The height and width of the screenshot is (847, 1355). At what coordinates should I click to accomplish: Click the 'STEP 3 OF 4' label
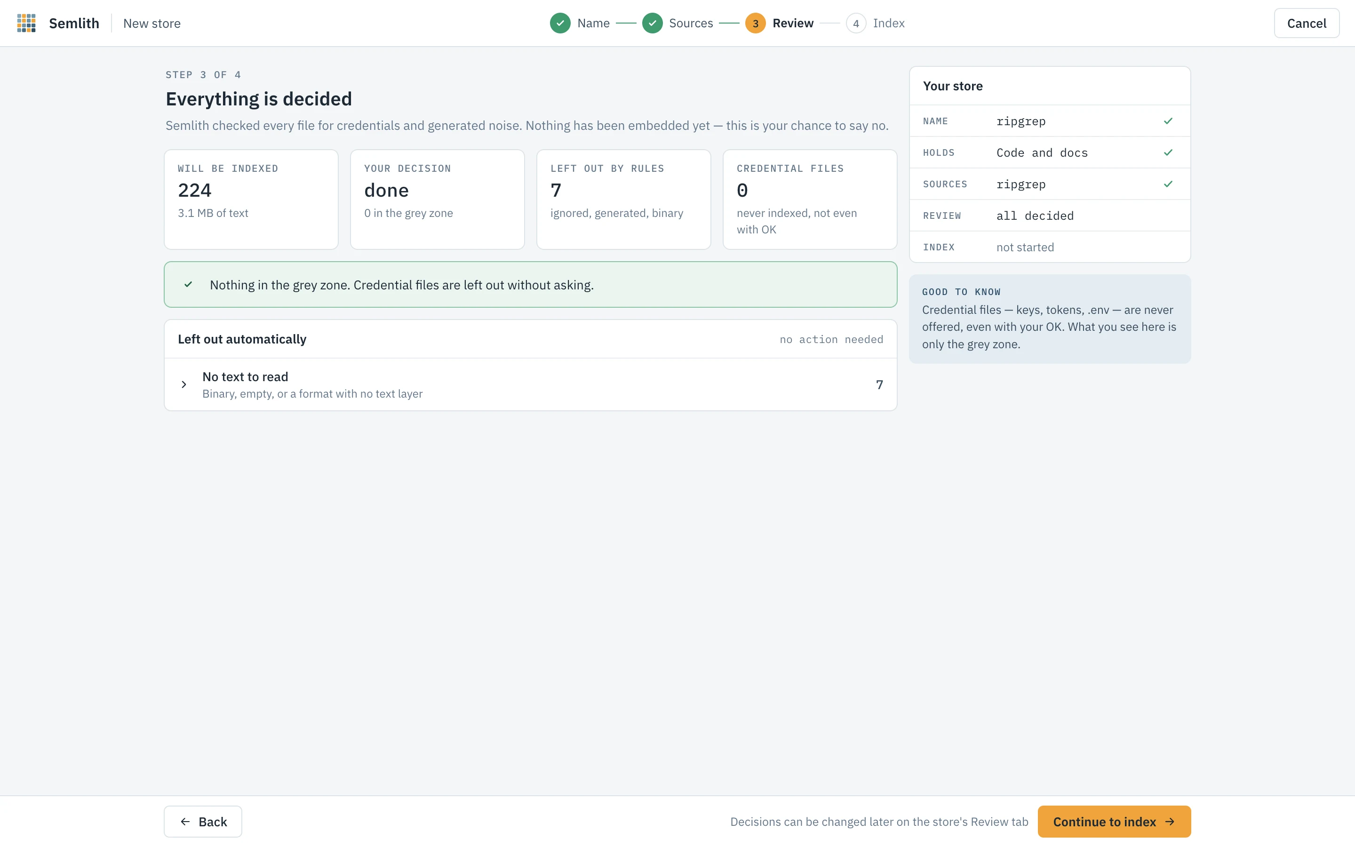[x=203, y=74]
